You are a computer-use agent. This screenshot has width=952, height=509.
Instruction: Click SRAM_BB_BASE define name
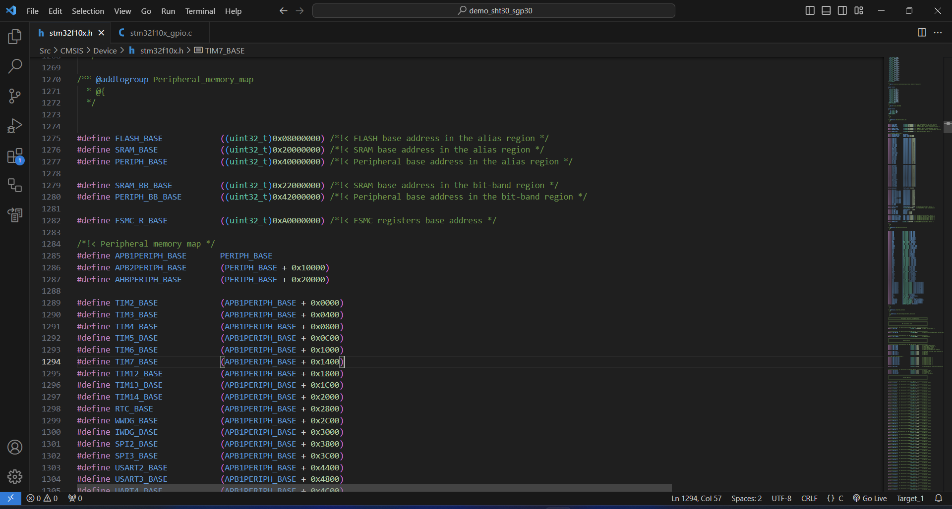[143, 185]
